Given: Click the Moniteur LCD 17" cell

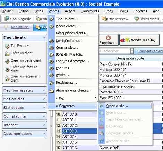Looking at the screenshot, I should click(x=130, y=75).
